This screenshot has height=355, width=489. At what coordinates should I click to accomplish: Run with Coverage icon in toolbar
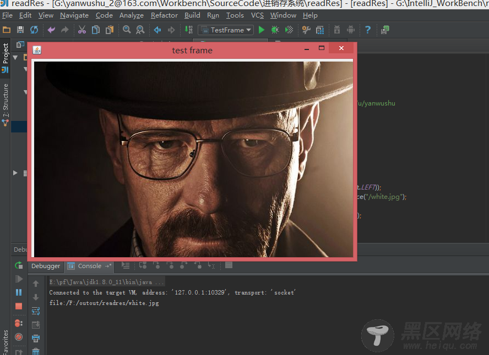(x=289, y=30)
